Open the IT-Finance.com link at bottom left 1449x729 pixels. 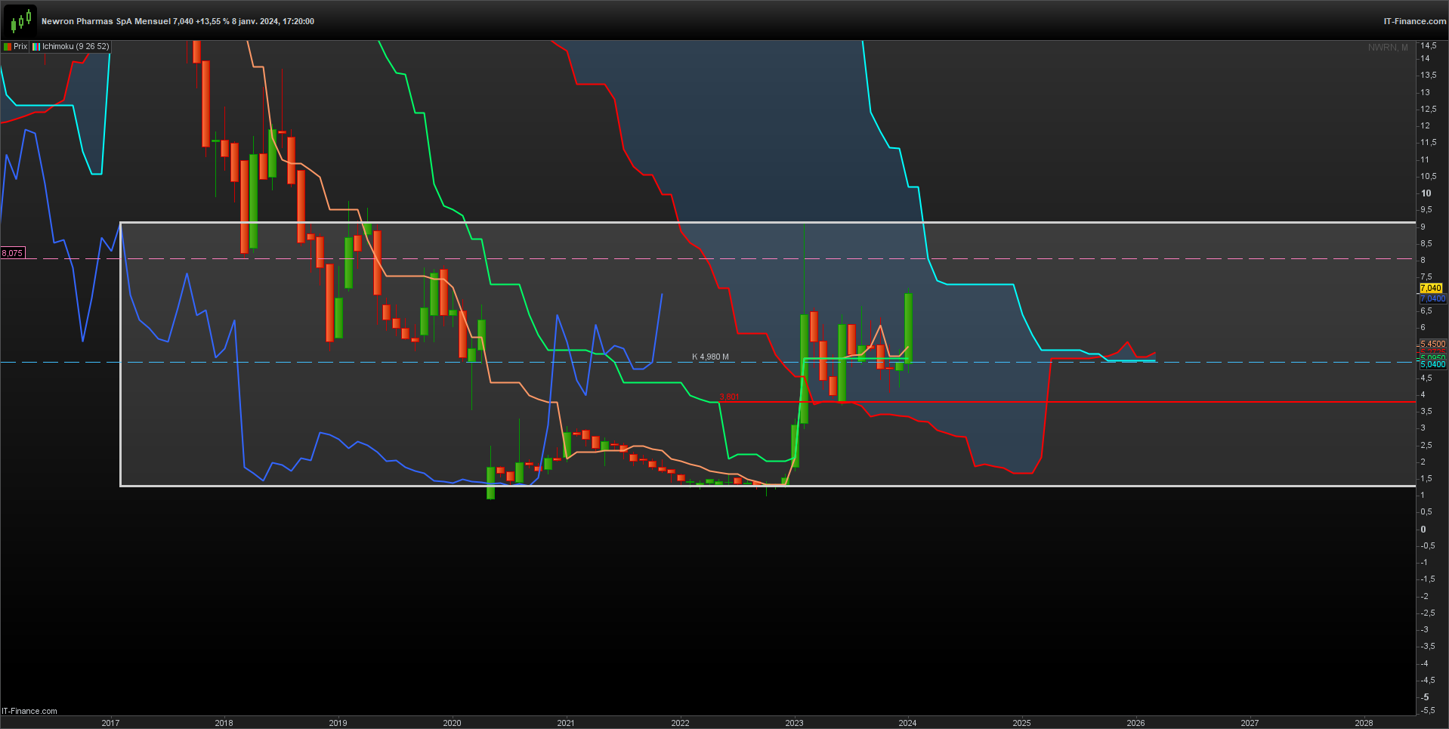point(29,711)
